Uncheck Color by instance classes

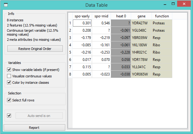[x=9, y=83]
